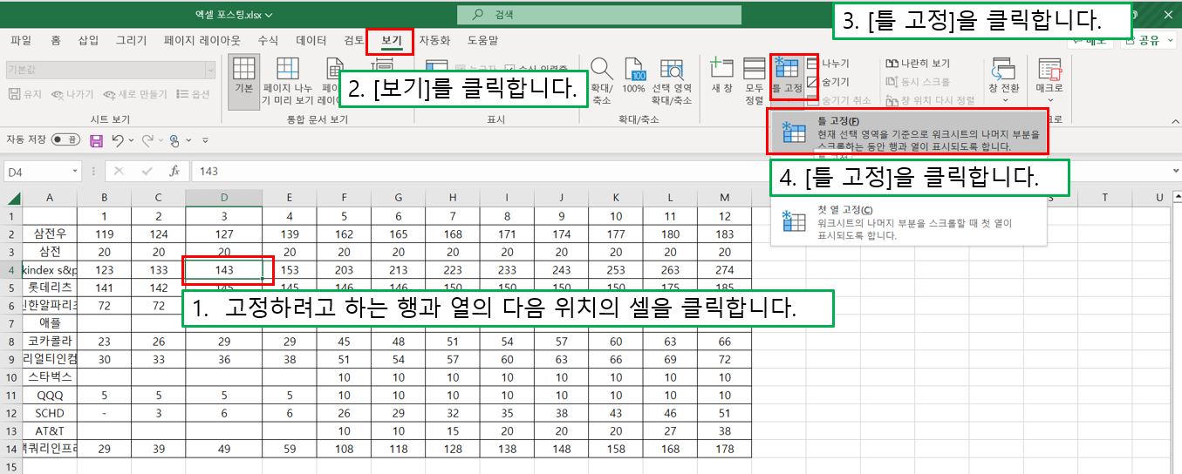Viewport: 1182px width, 474px height.
Task: Select row 8 header
Action: coord(10,342)
